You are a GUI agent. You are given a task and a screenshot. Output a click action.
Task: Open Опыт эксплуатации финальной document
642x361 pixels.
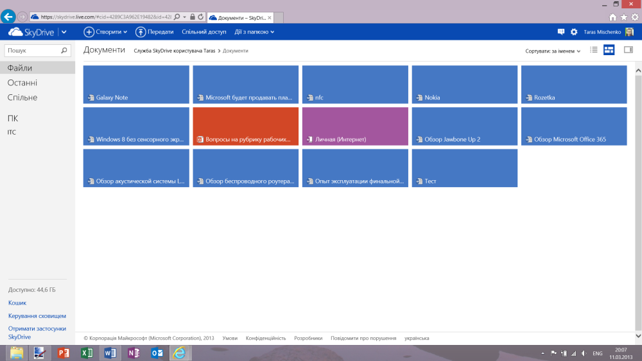(x=355, y=168)
